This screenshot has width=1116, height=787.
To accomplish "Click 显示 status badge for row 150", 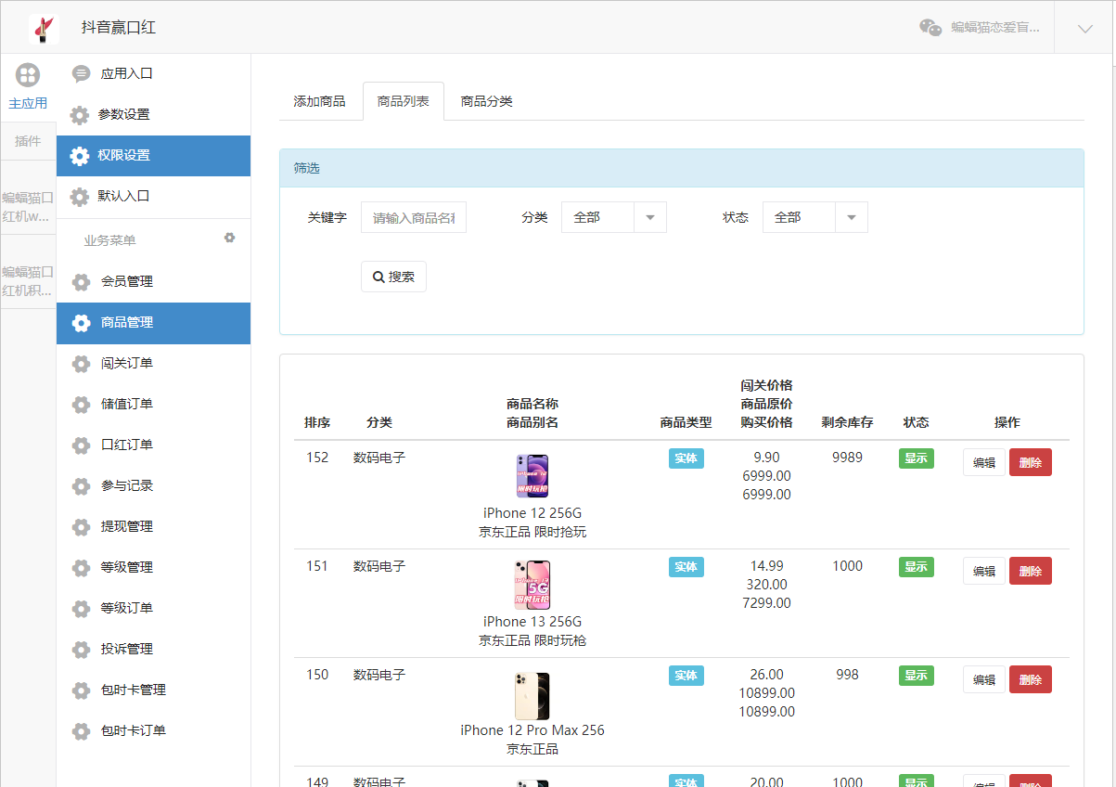I will tap(917, 676).
